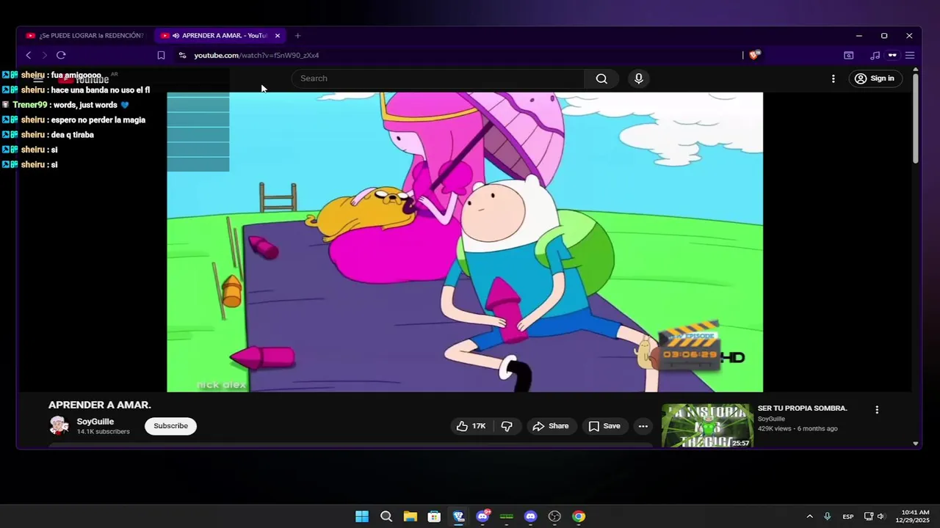
Task: Open options menu for SER TU PROPIA SOMBRA
Action: [877, 410]
